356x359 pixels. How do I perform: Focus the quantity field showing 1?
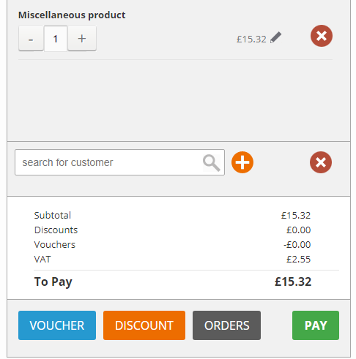(56, 39)
